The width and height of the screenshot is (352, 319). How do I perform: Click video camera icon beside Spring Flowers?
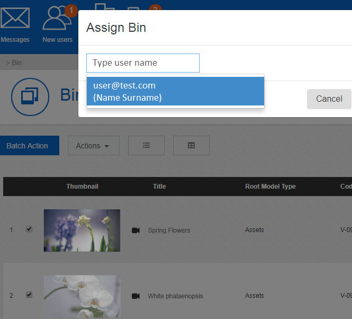[136, 231]
